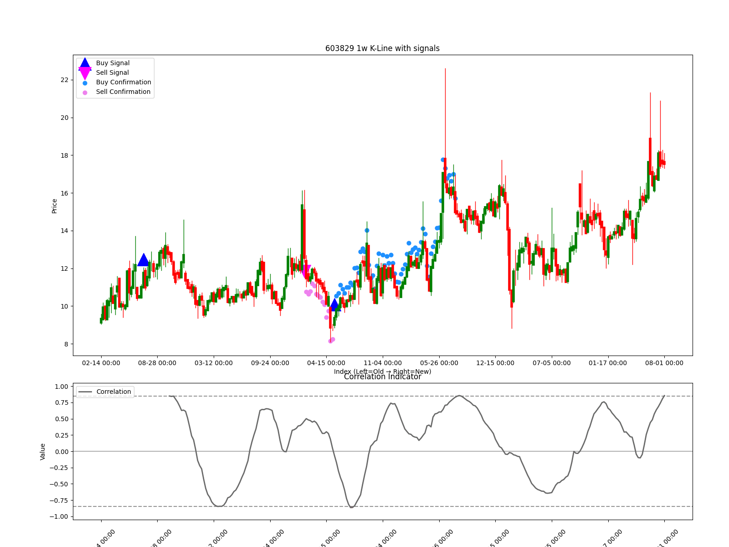Click the 'Sell Confirmation' legend label
The image size is (729, 547).
point(123,92)
